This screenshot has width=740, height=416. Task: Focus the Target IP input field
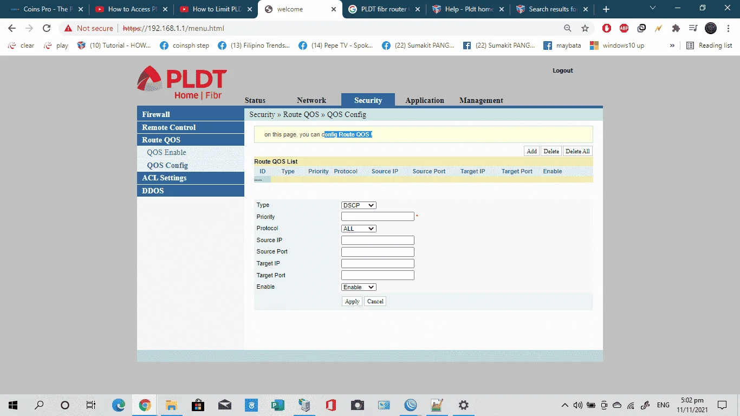(378, 264)
